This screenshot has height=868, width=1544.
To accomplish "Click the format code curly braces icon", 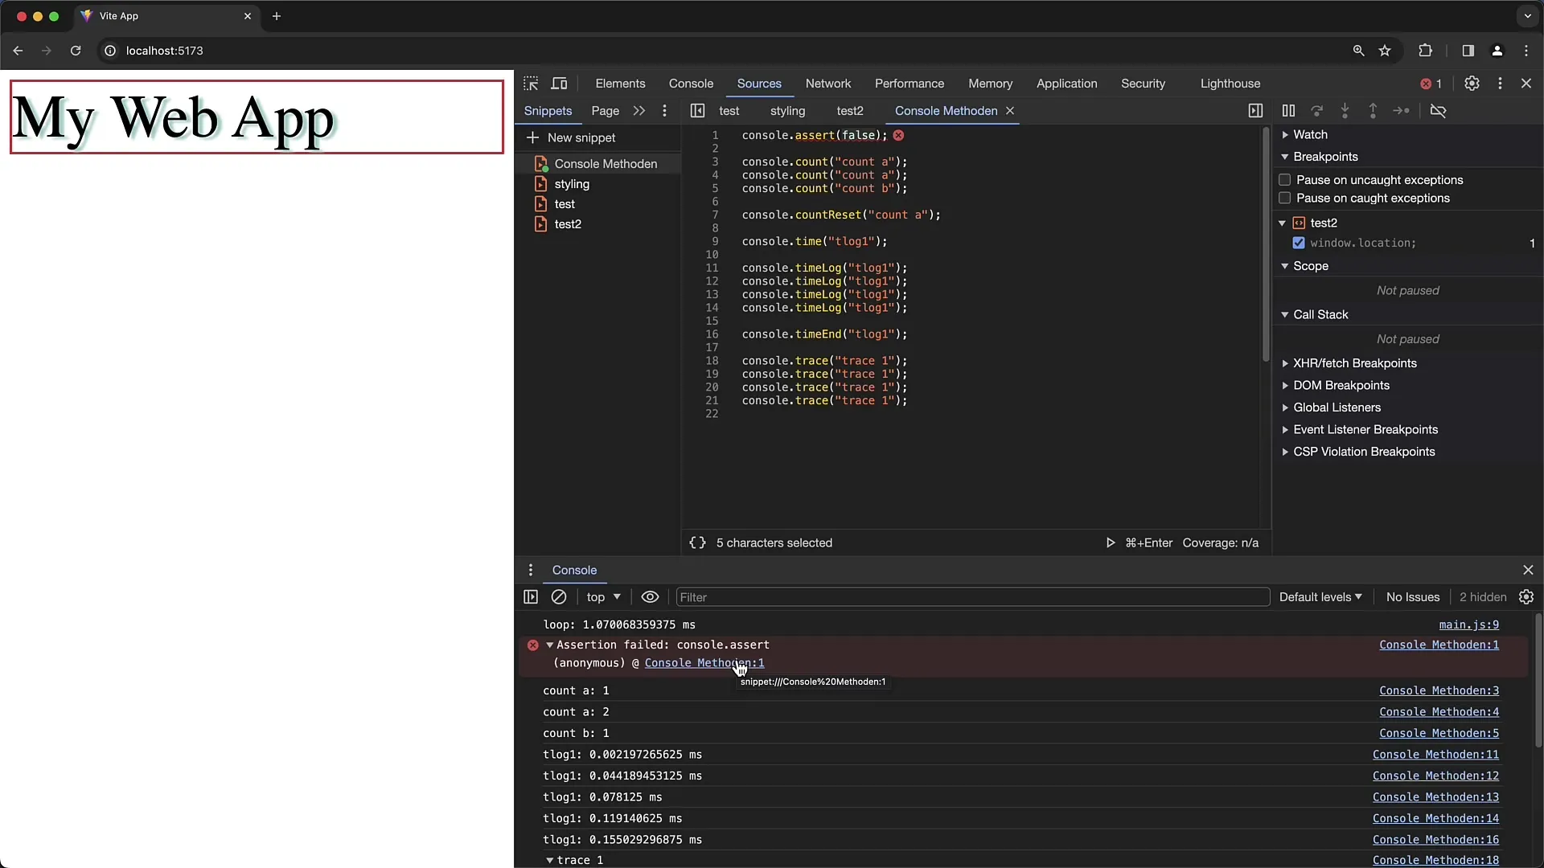I will pyautogui.click(x=696, y=542).
